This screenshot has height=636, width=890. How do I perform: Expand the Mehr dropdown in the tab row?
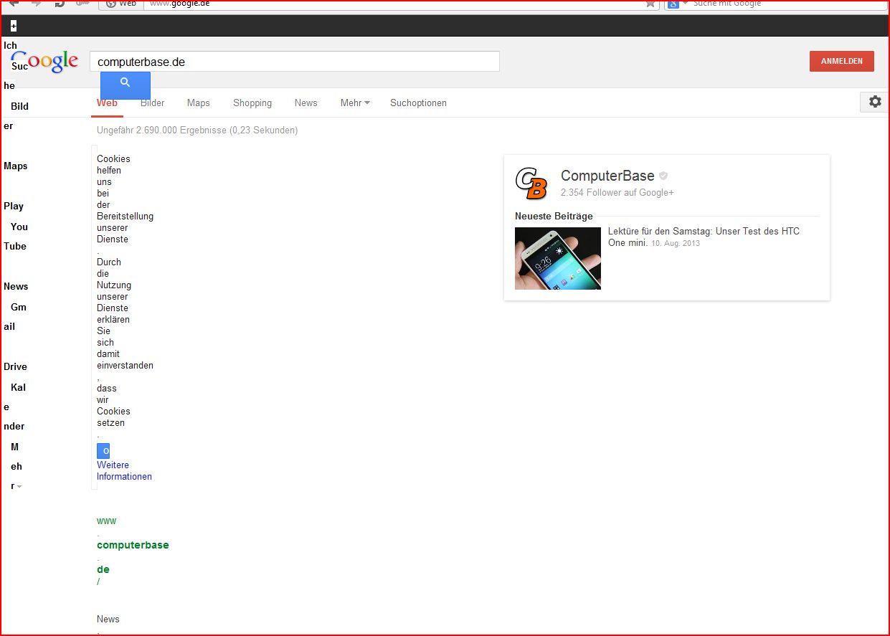click(355, 103)
